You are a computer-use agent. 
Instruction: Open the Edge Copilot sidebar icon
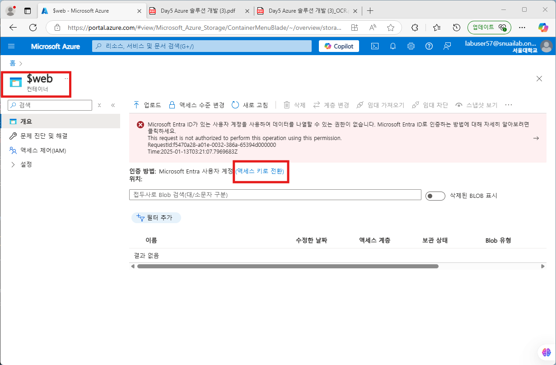(x=543, y=28)
